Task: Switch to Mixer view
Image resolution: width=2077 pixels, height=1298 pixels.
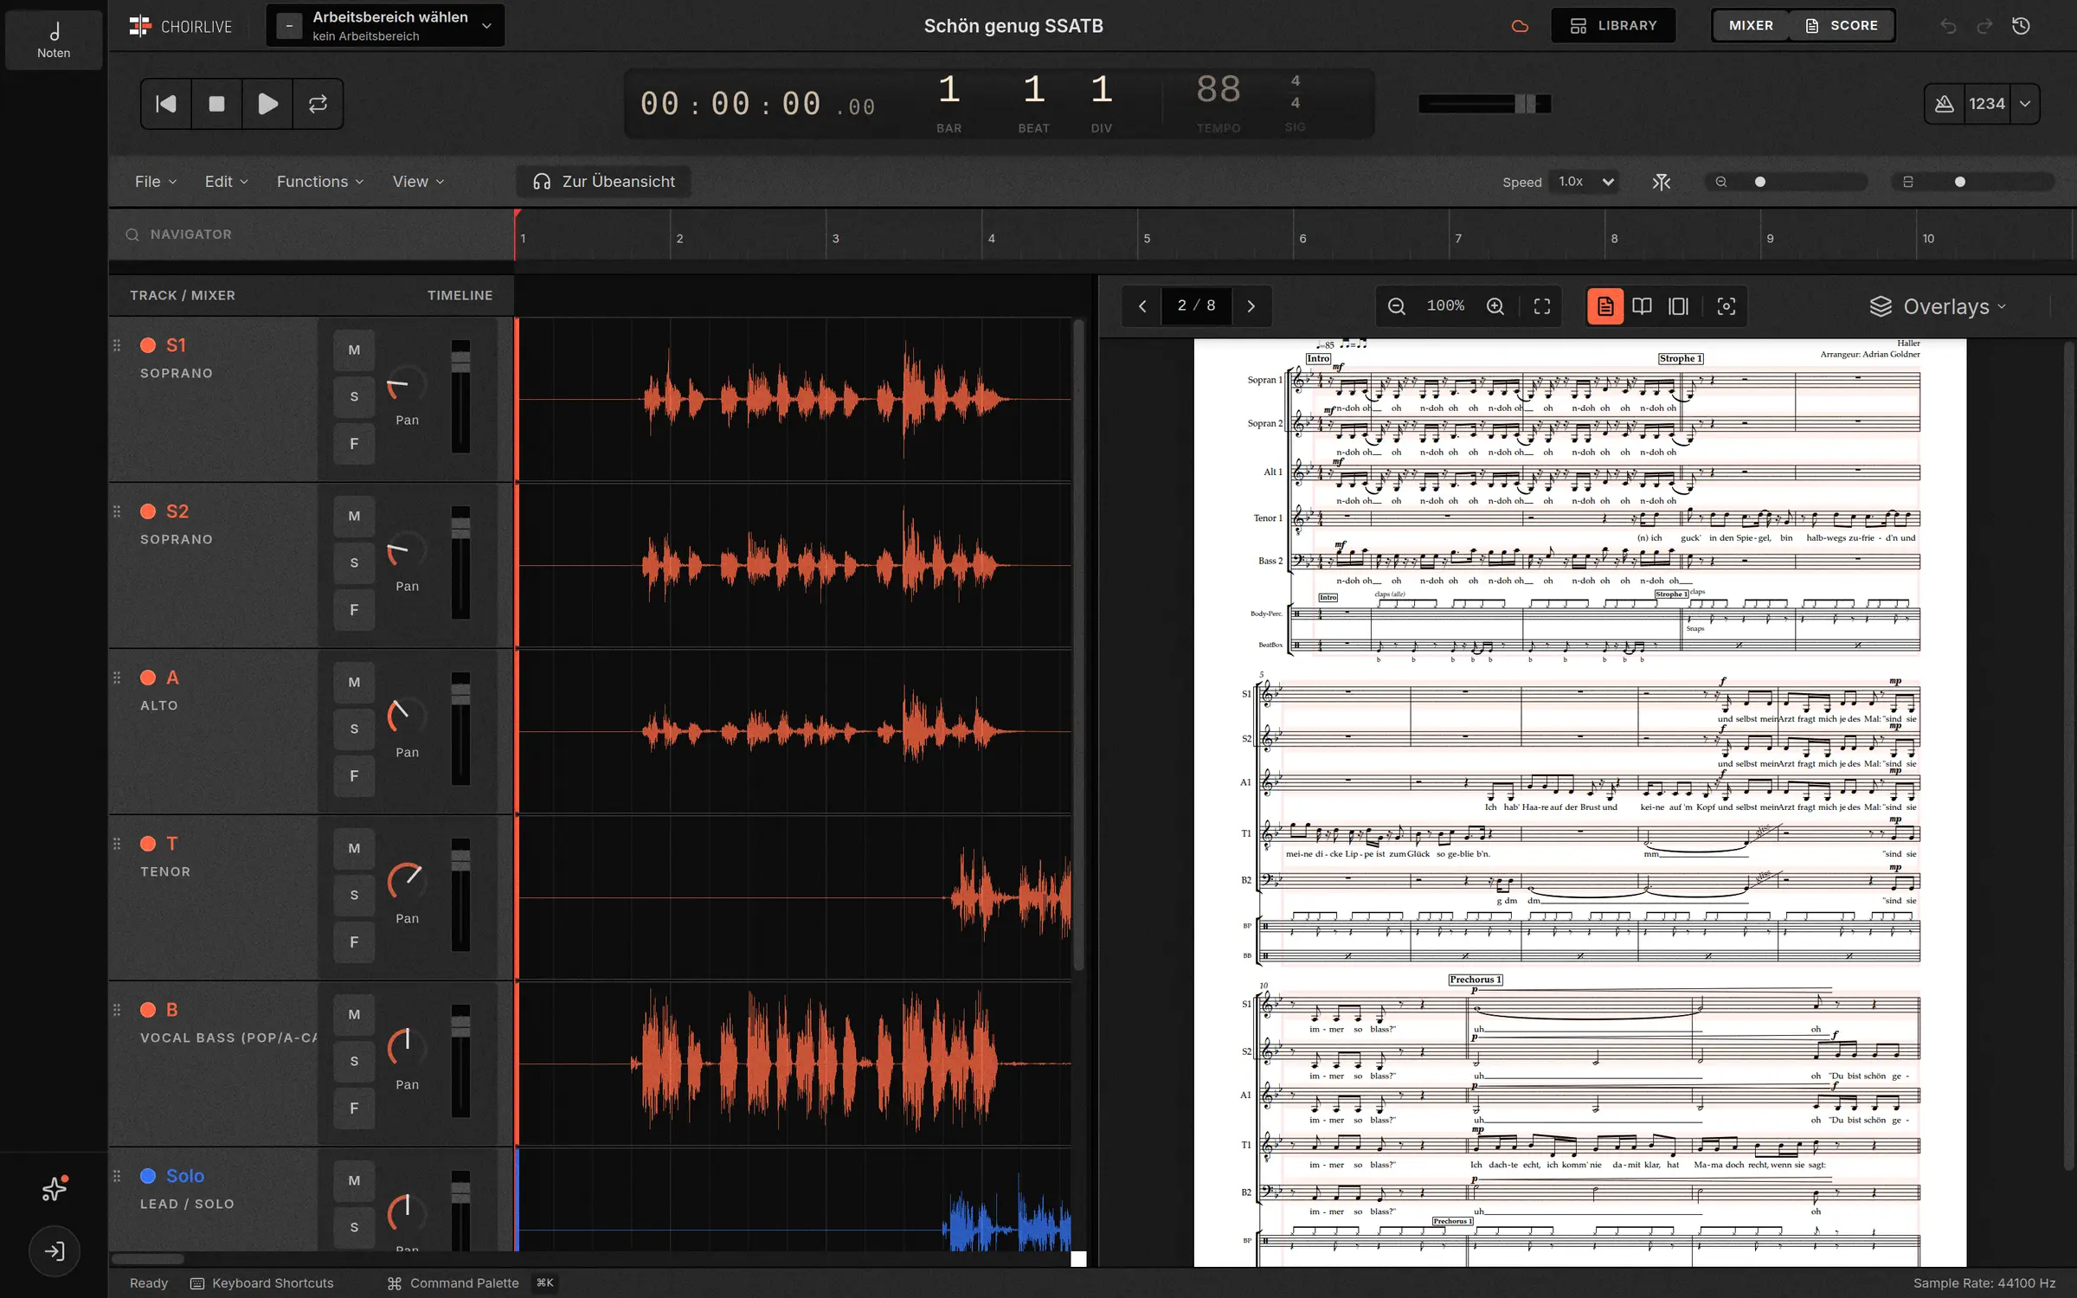Action: 1751,26
